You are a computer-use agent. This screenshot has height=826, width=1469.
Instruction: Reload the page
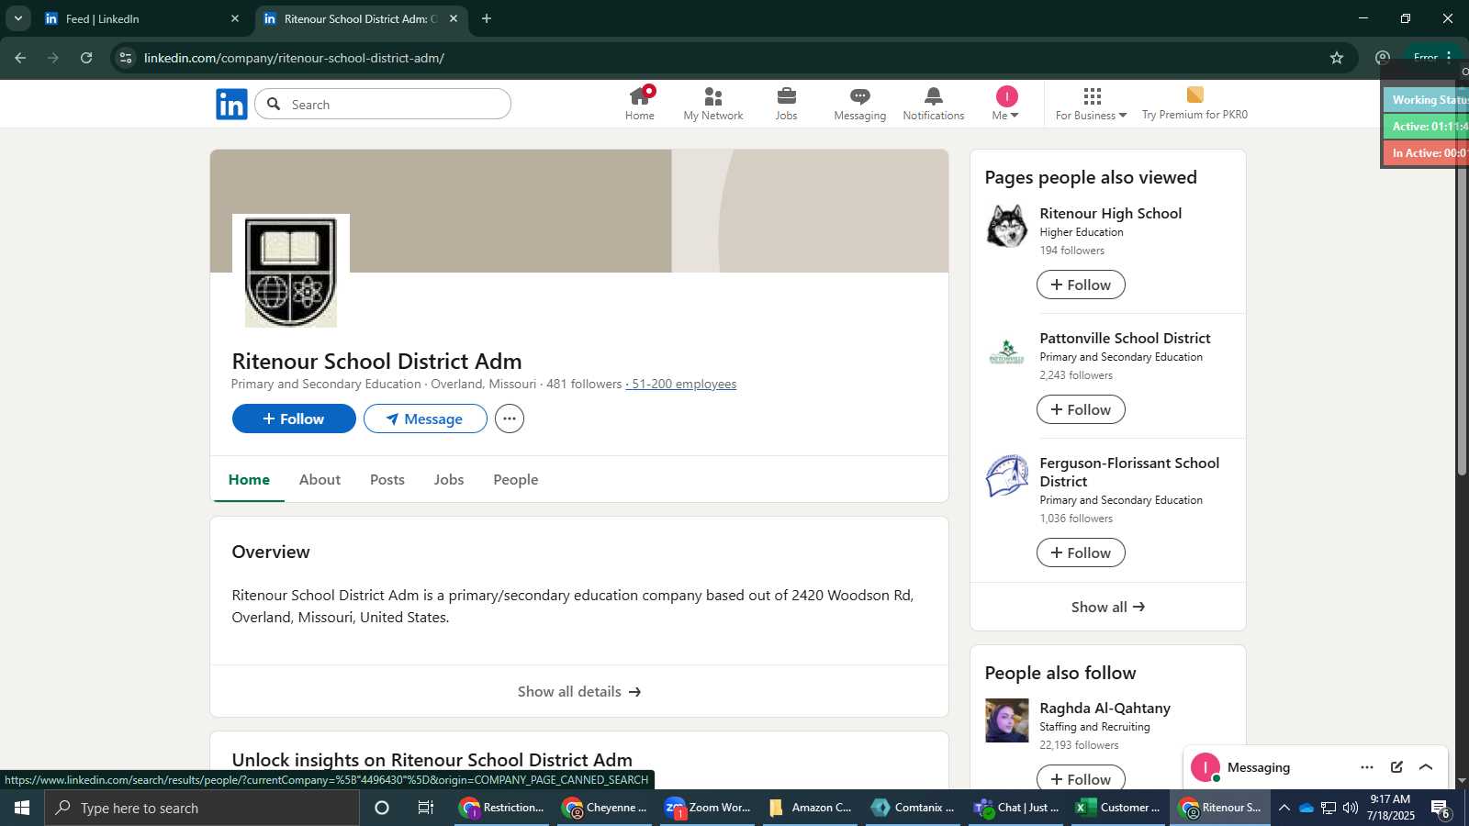(x=86, y=58)
